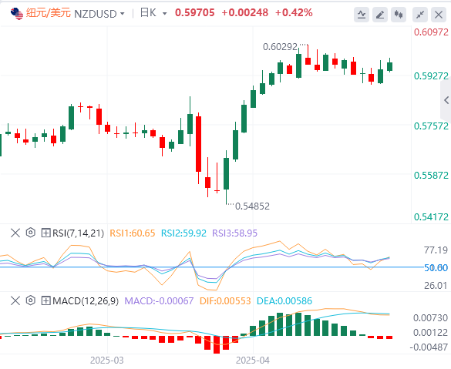Open the indicator line chart tool
The width and height of the screenshot is (451, 369).
(362, 15)
